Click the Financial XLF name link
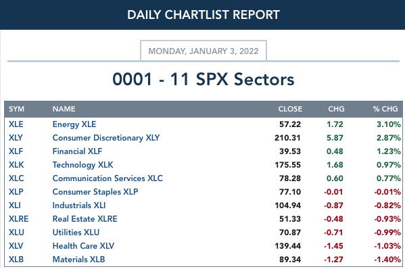 (x=77, y=151)
